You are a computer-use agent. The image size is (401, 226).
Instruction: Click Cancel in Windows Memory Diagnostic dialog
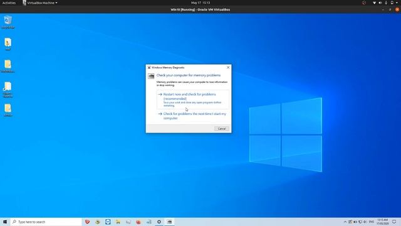[221, 129]
